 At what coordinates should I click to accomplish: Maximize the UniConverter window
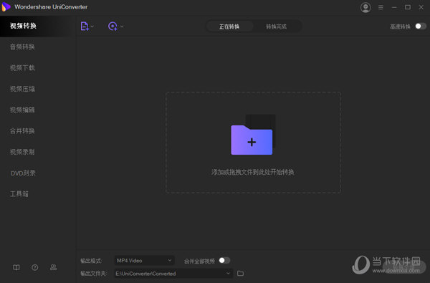click(408, 7)
